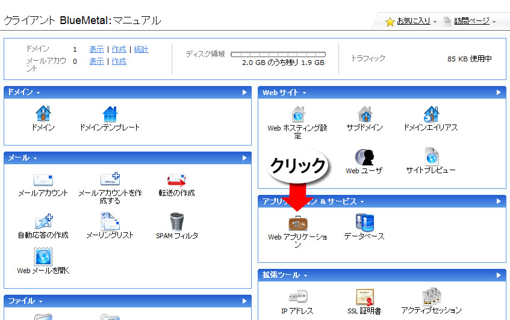
Task: Open the ドメインテンプレート icon
Action: [x=110, y=114]
